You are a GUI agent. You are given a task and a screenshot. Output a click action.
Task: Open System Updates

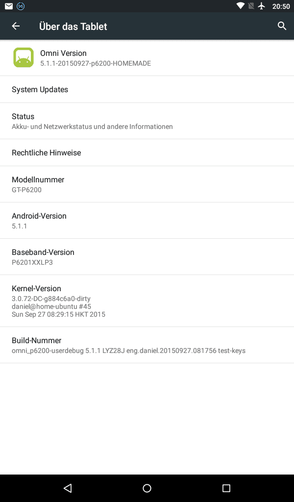[x=147, y=90]
